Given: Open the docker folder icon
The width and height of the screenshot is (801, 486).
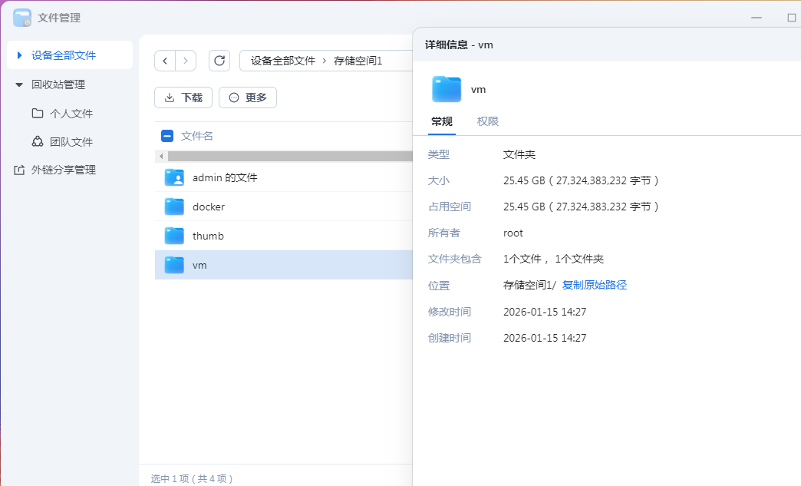Looking at the screenshot, I should [173, 206].
